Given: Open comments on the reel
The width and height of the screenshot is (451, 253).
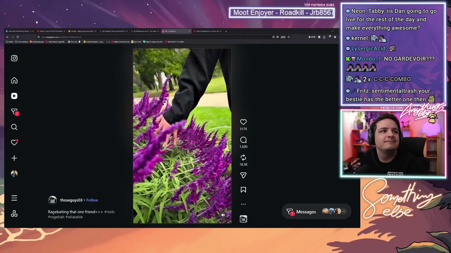Looking at the screenshot, I should point(243,140).
